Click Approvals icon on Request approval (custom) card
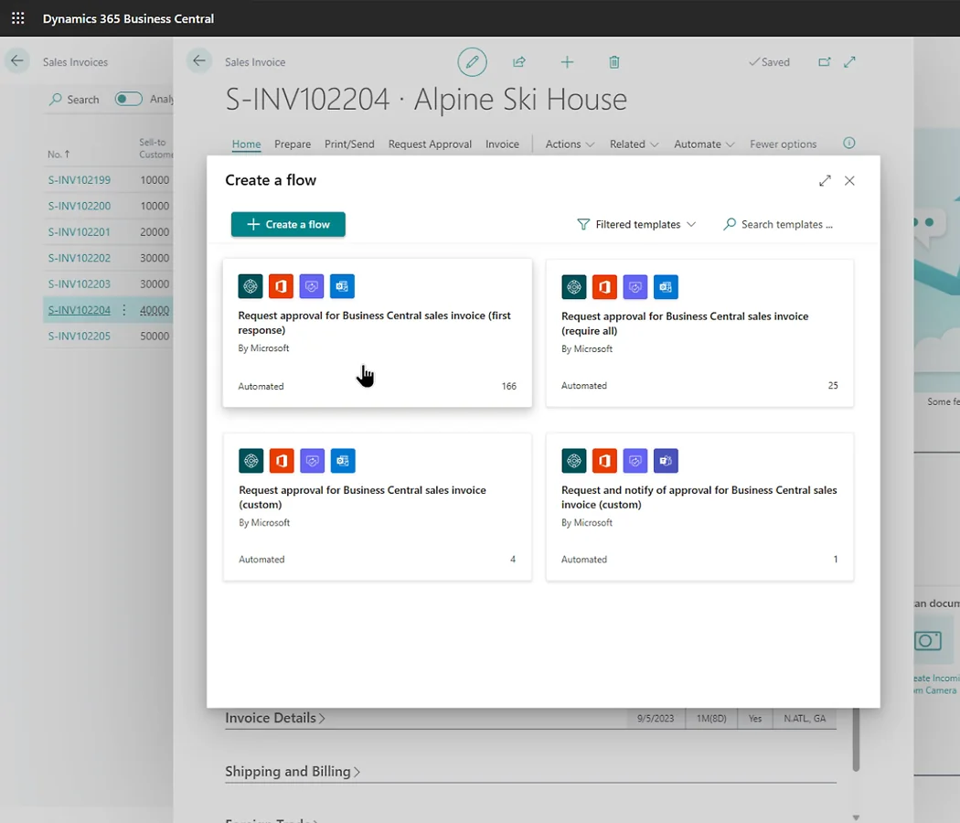 pyautogui.click(x=313, y=461)
